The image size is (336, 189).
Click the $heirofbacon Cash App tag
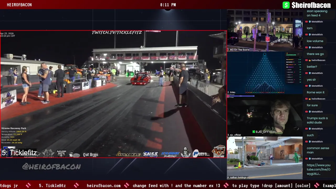[x=311, y=5]
